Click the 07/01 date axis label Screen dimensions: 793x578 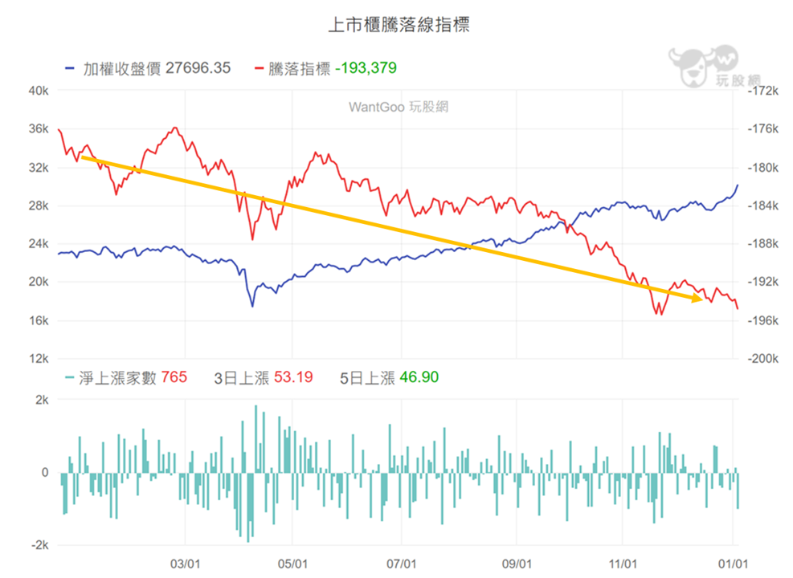(x=402, y=564)
